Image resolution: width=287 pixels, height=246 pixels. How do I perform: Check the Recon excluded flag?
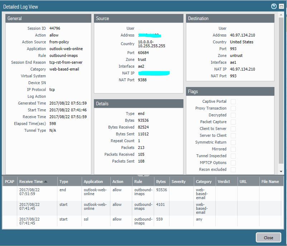pyautogui.click(x=233, y=170)
